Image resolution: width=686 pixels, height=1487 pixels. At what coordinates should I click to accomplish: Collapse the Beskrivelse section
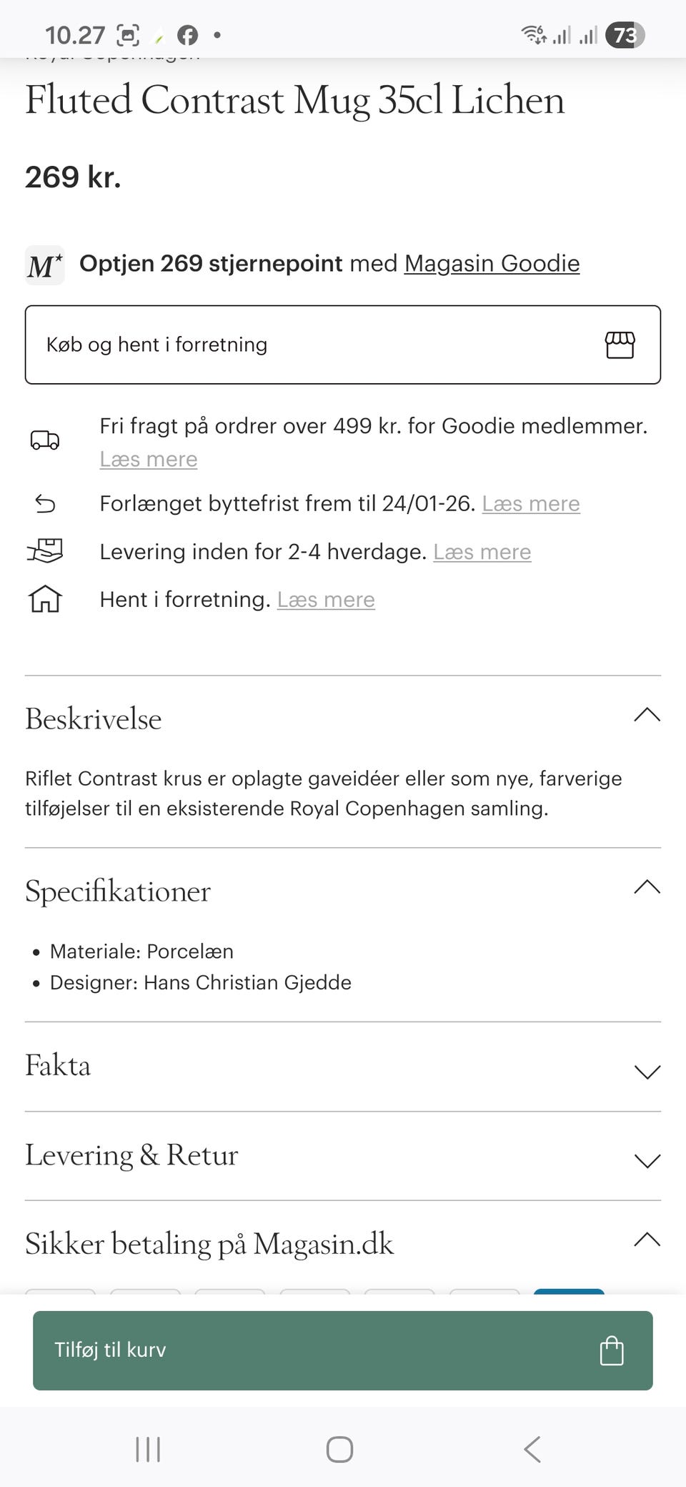point(646,716)
